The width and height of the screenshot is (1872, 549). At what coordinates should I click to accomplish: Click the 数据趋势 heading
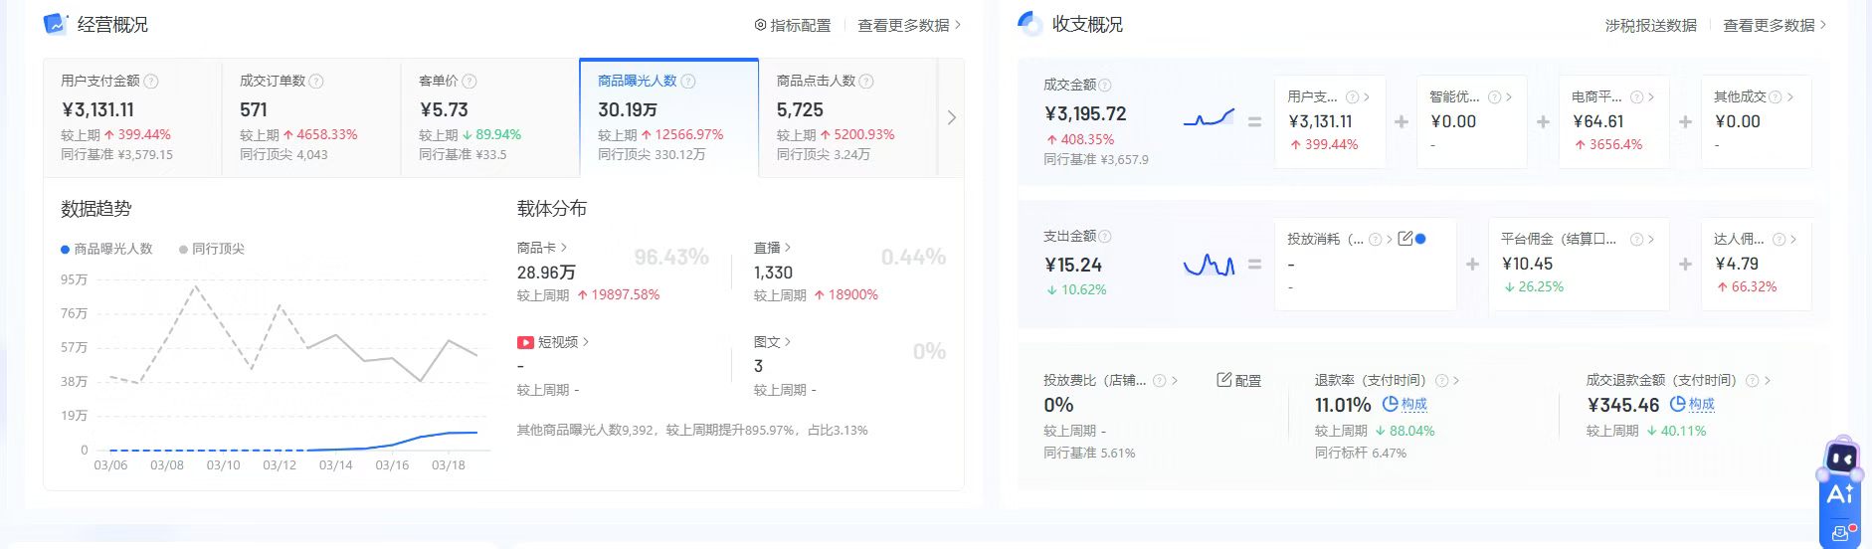[96, 209]
